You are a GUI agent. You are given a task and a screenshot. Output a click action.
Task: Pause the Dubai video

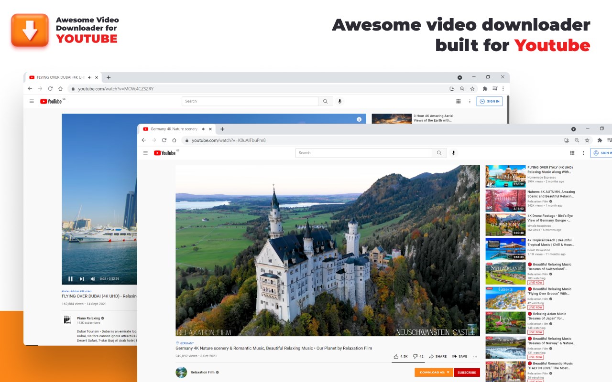pyautogui.click(x=71, y=279)
